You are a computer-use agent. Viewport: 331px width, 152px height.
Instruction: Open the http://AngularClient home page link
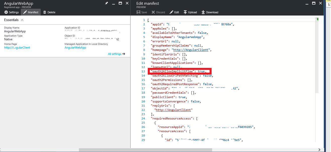click(17, 48)
